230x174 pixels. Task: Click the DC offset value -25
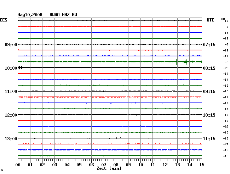pyautogui.click(x=226, y=126)
